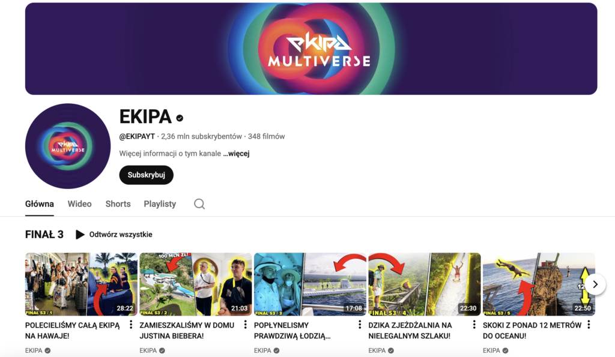Click the channel search magnifier icon

[x=199, y=204]
